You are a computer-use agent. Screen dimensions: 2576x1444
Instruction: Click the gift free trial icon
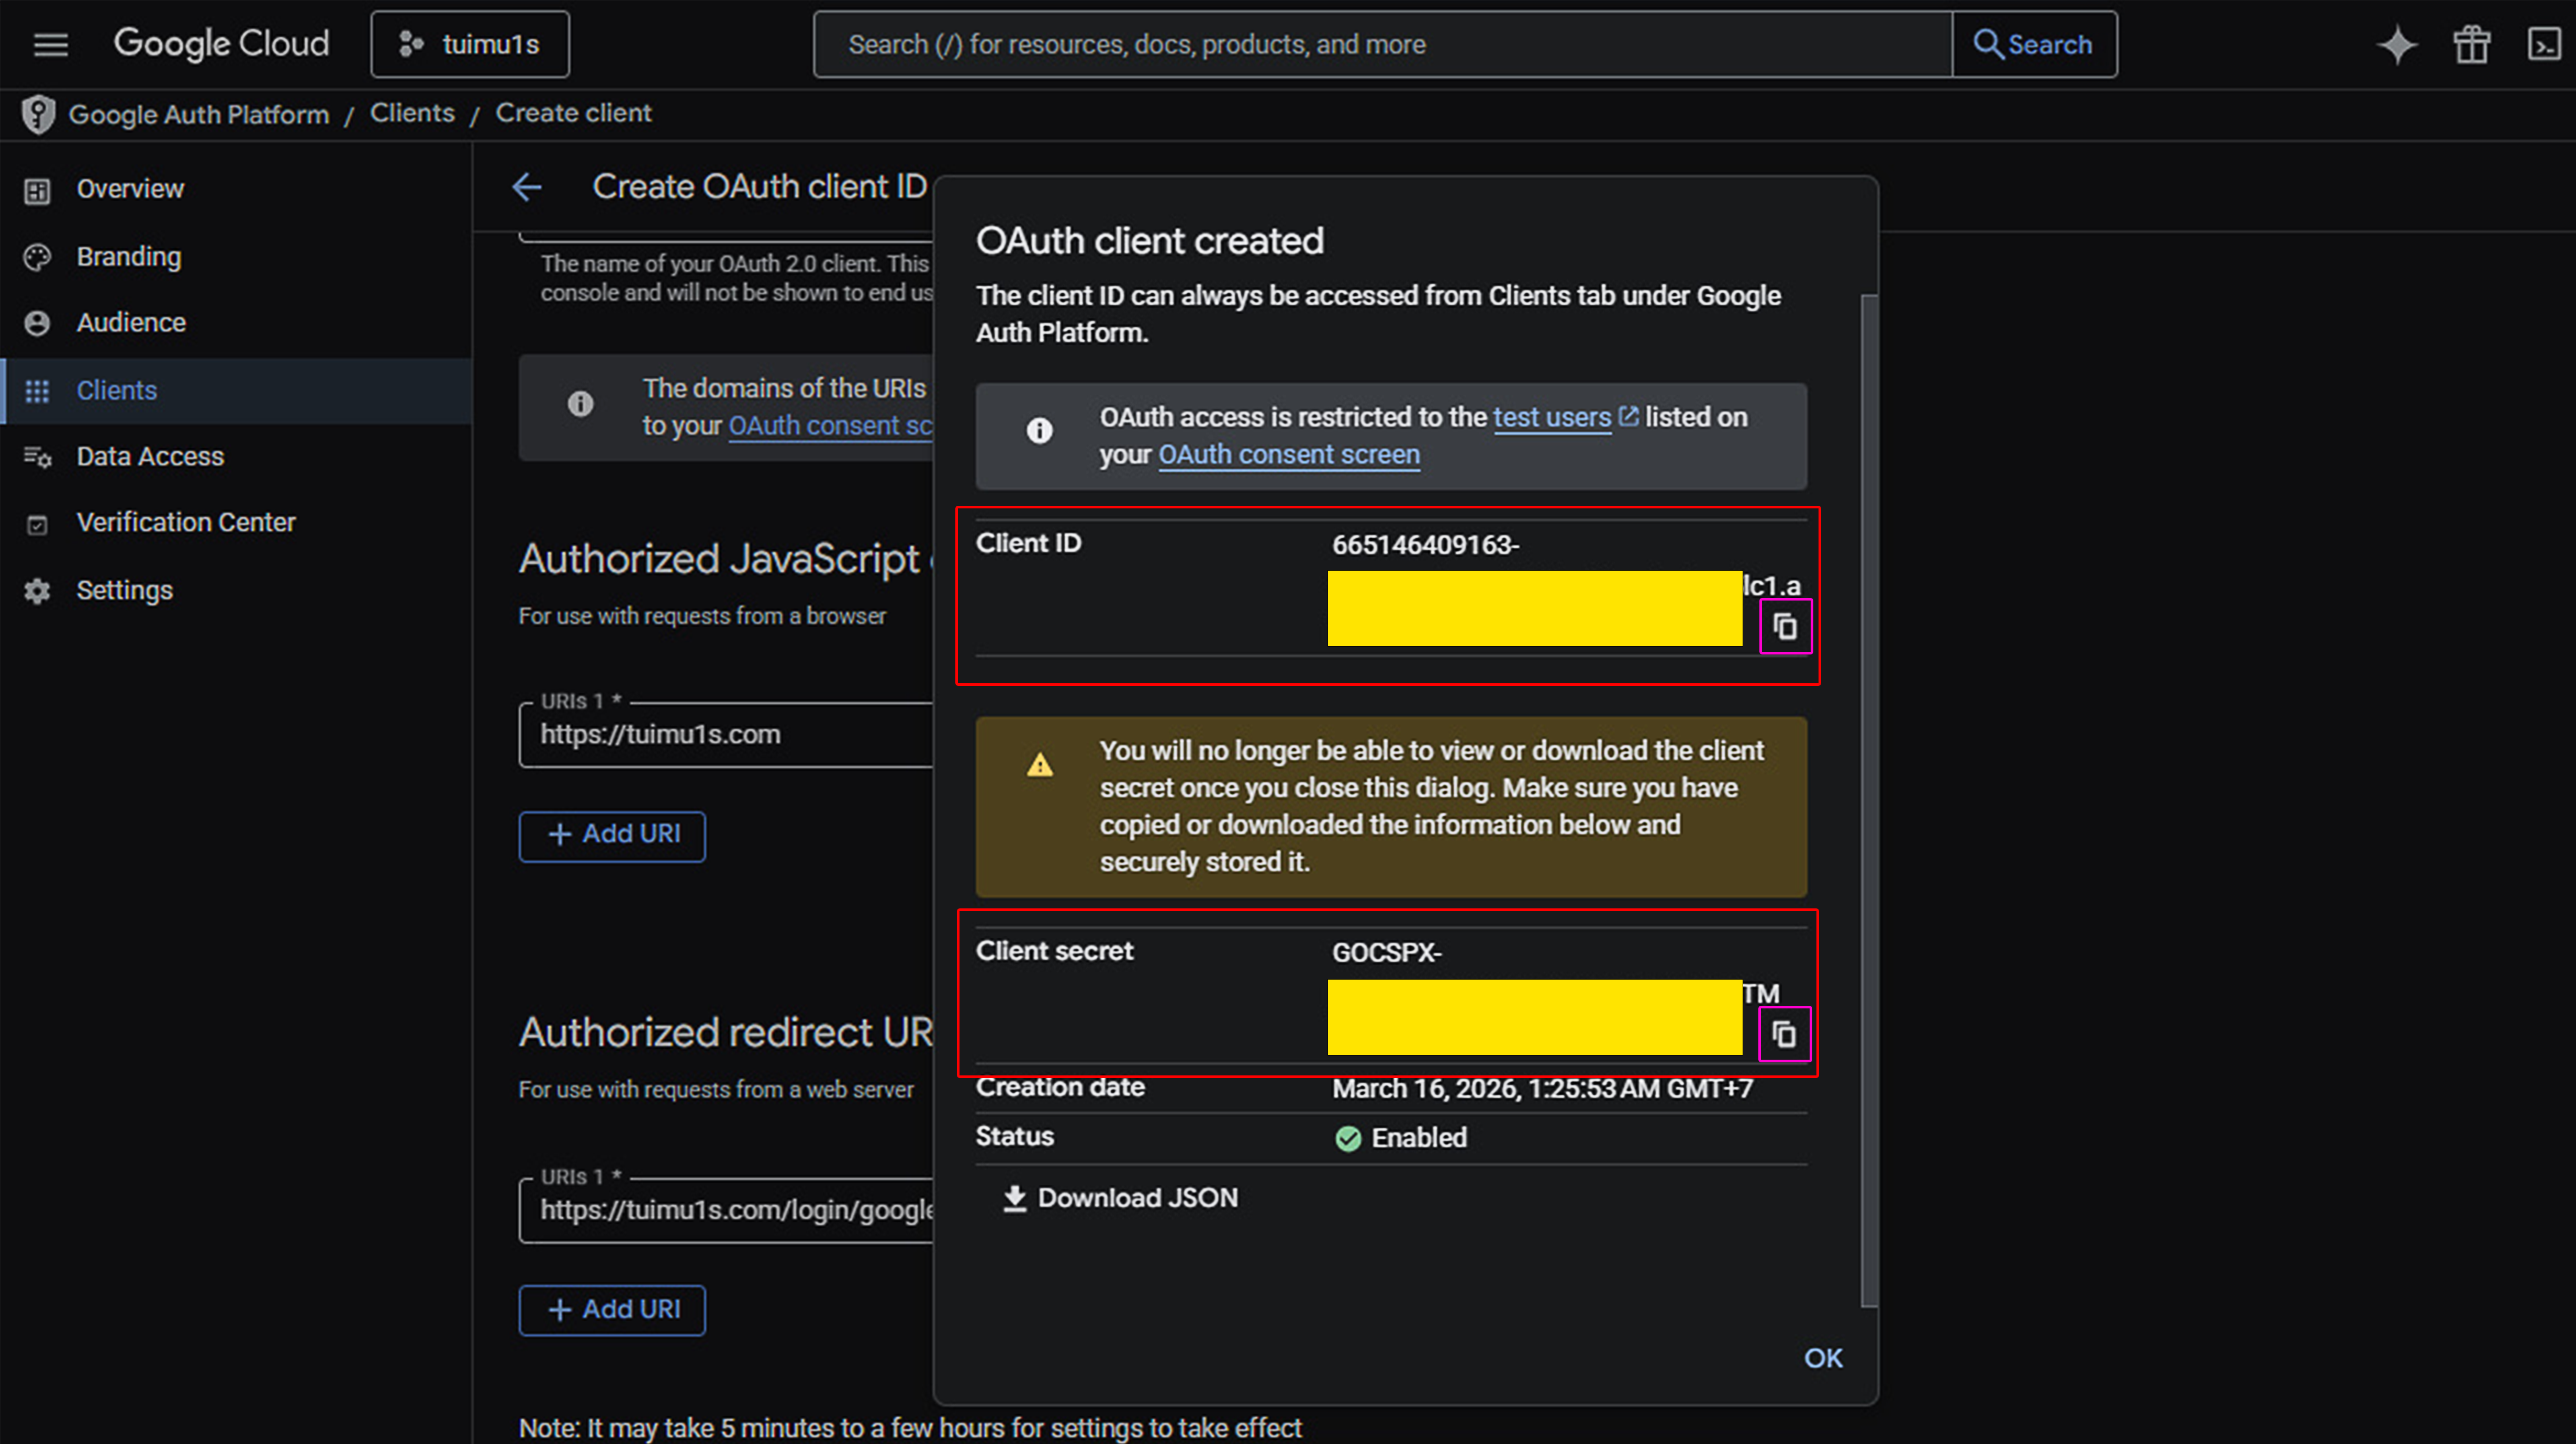pyautogui.click(x=2471, y=44)
